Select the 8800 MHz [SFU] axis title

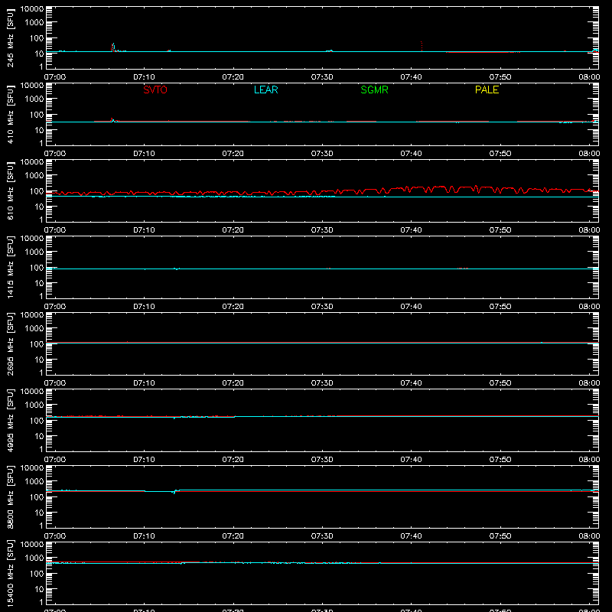tap(10, 497)
